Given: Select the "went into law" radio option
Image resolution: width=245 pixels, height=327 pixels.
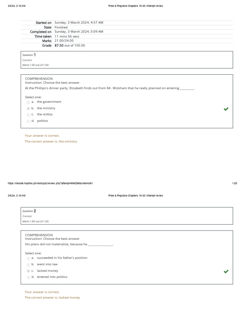Looking at the screenshot, I should tap(28, 265).
